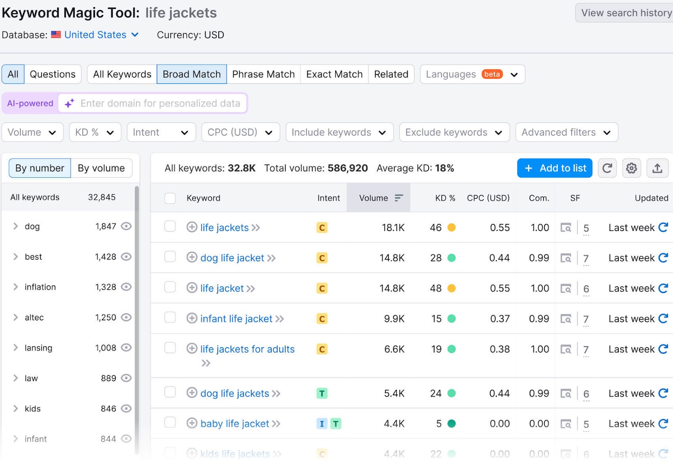Check the 'dog life jacket' row checkbox
This screenshot has height=463, width=673.
click(170, 257)
